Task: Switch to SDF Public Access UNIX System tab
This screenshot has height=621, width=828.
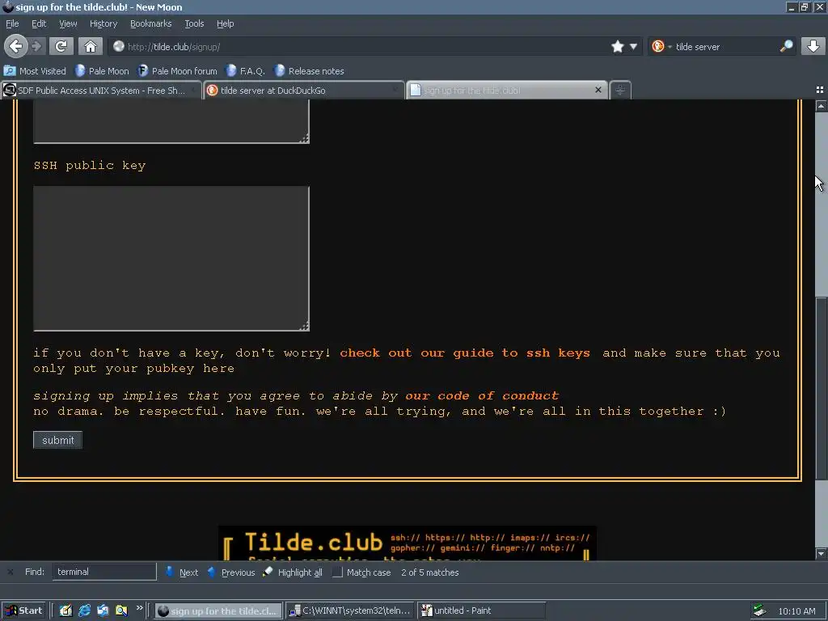Action: click(100, 91)
